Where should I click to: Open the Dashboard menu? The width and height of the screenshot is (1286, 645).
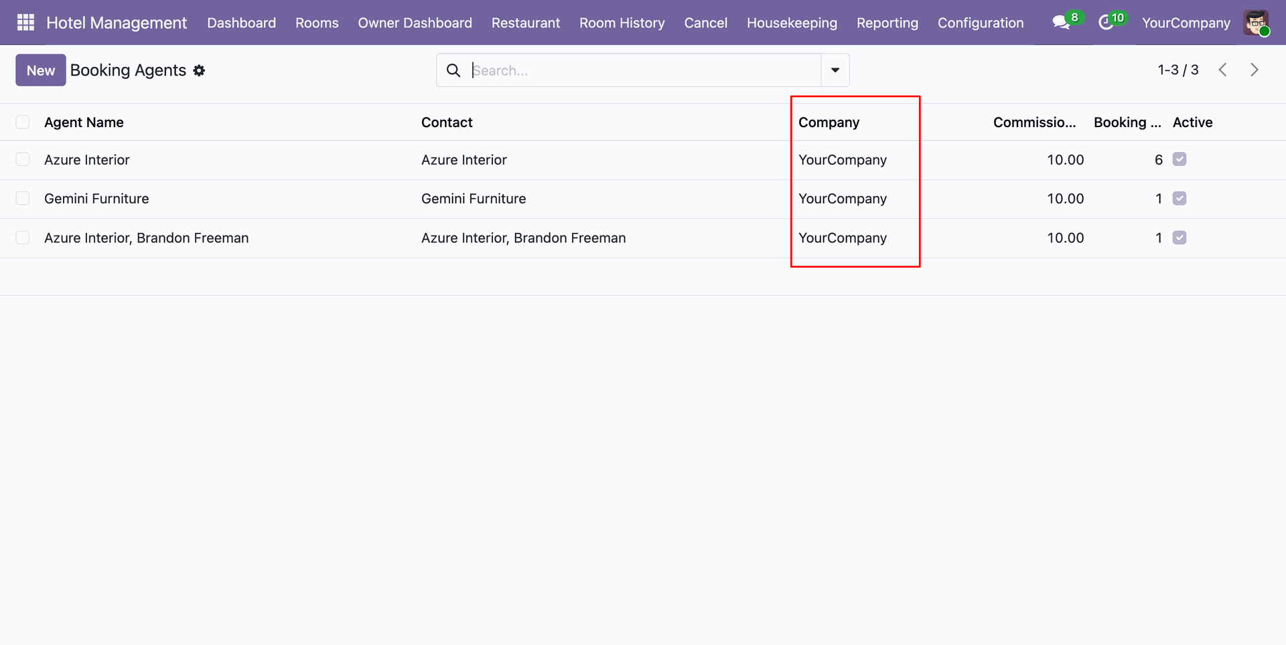pos(242,23)
